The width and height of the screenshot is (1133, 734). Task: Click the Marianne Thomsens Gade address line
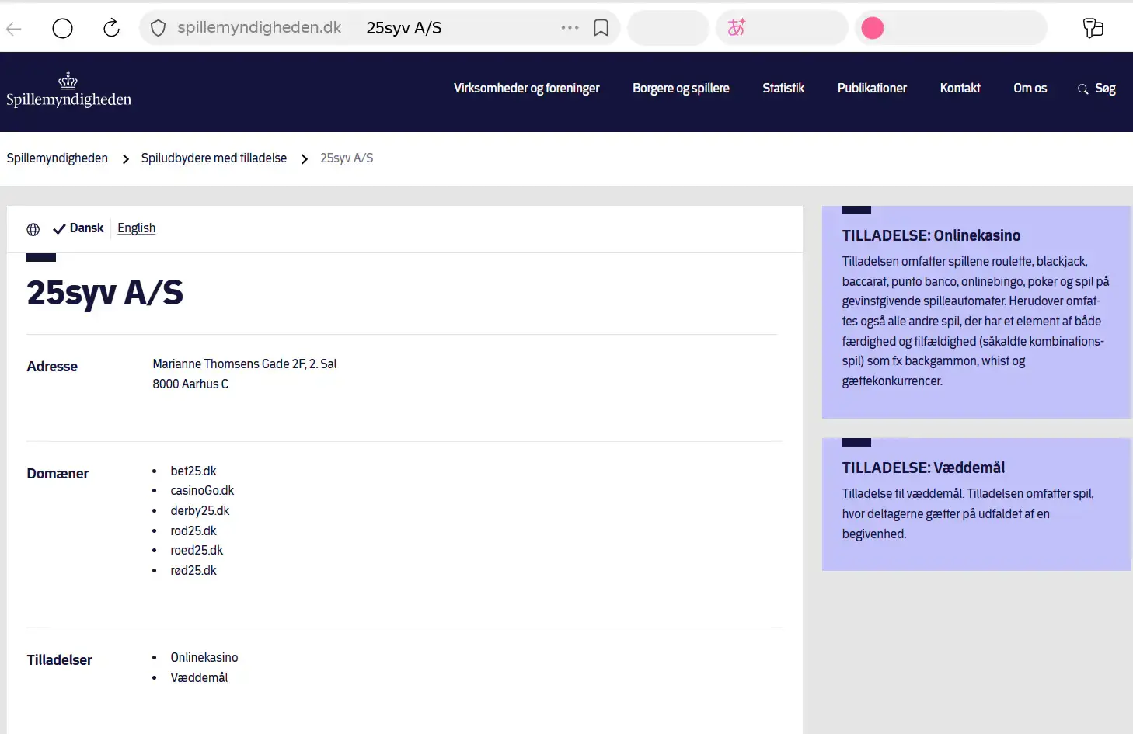pyautogui.click(x=245, y=364)
